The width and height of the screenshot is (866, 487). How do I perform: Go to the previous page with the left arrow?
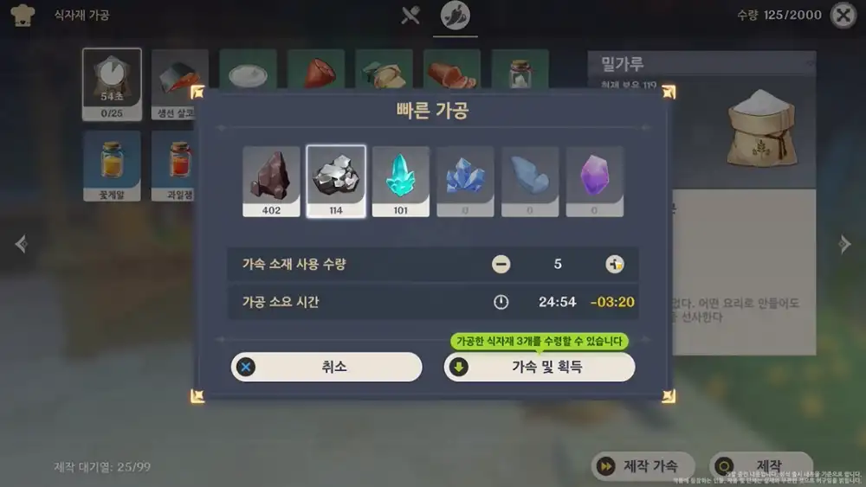click(21, 244)
